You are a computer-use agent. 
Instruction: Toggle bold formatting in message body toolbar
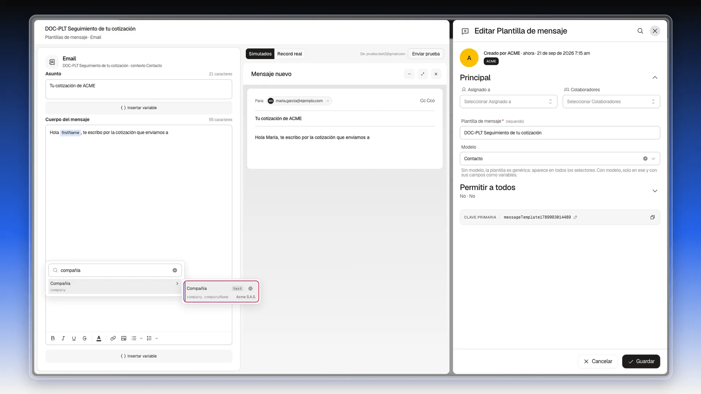(53, 338)
